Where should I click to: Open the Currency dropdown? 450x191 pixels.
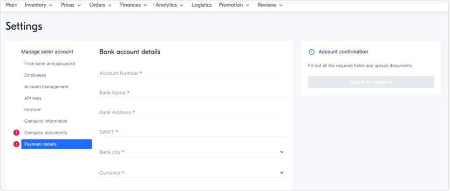pyautogui.click(x=281, y=173)
